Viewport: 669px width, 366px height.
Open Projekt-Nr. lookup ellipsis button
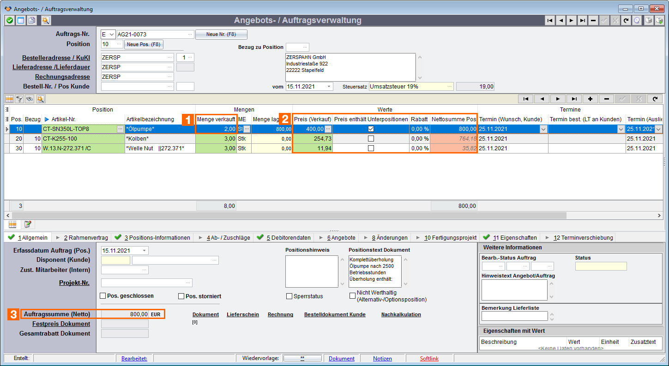(188, 283)
